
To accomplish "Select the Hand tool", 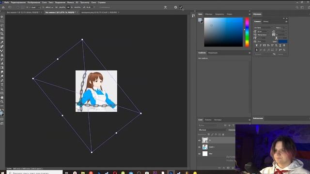I will 2,98.
